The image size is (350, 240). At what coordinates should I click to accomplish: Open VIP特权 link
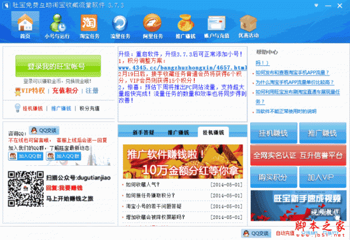33,91
